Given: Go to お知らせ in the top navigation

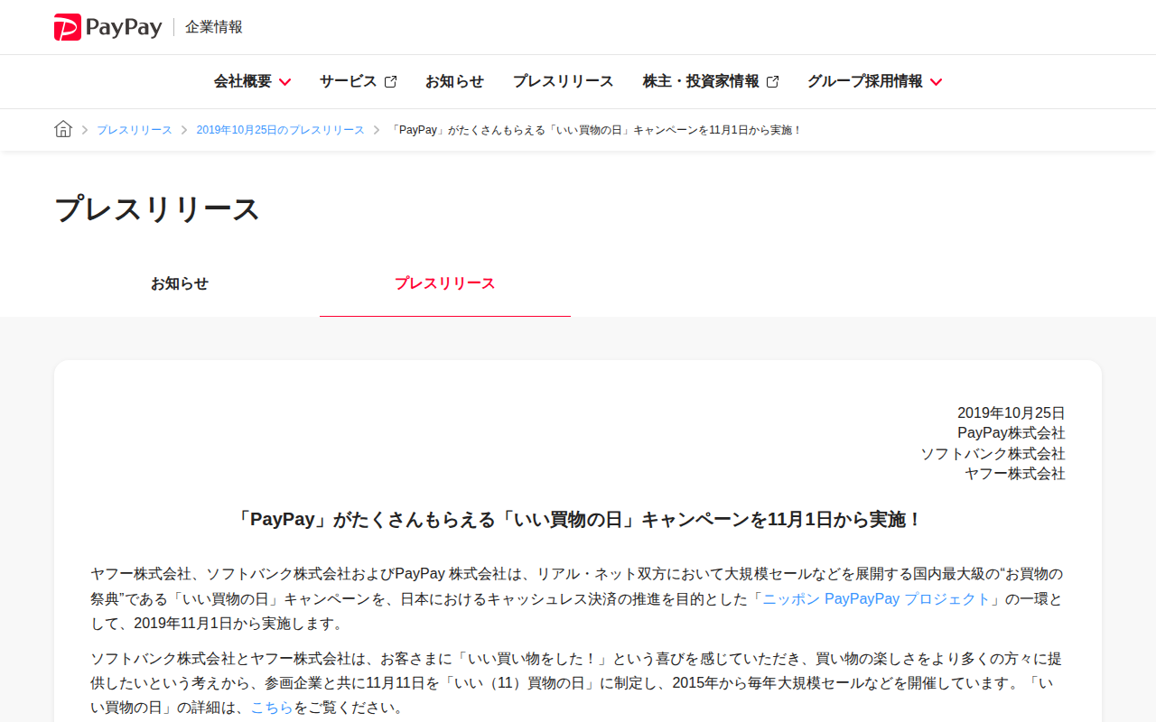Looking at the screenshot, I should coord(454,81).
